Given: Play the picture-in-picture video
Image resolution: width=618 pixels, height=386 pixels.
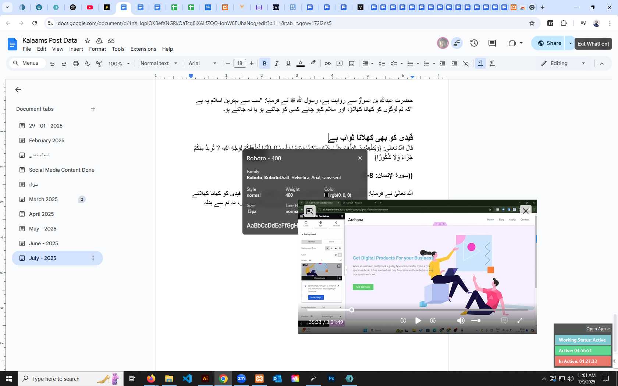Looking at the screenshot, I should 418,321.
